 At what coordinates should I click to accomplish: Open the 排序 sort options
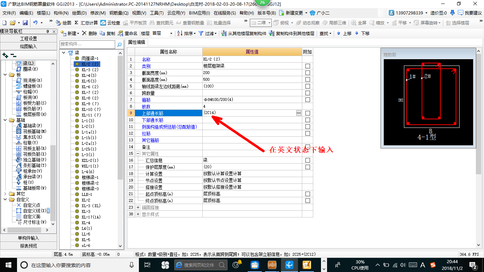click(186, 33)
